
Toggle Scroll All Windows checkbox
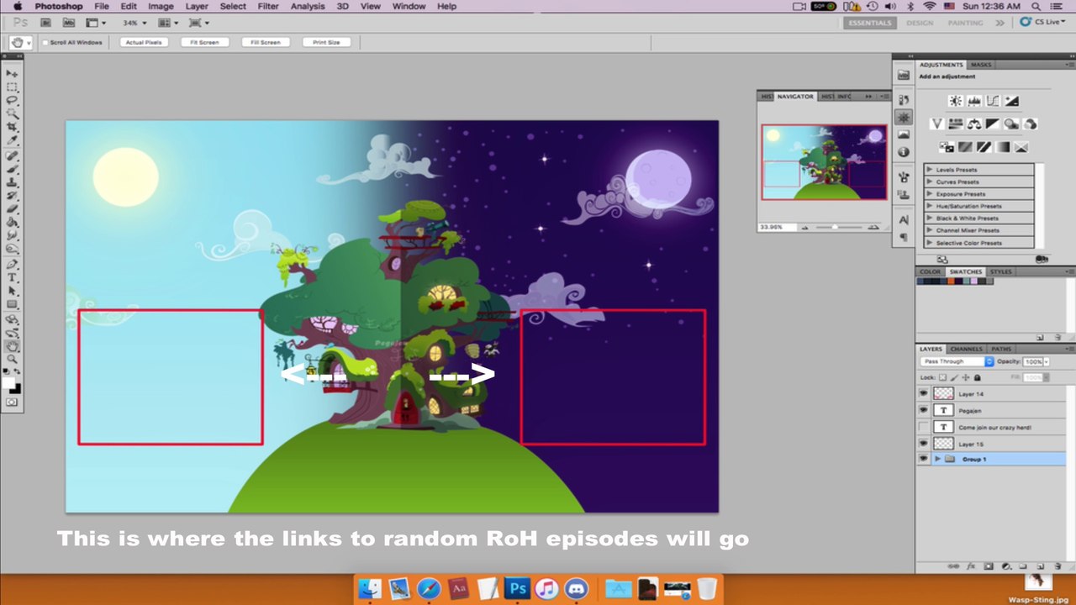click(x=45, y=42)
